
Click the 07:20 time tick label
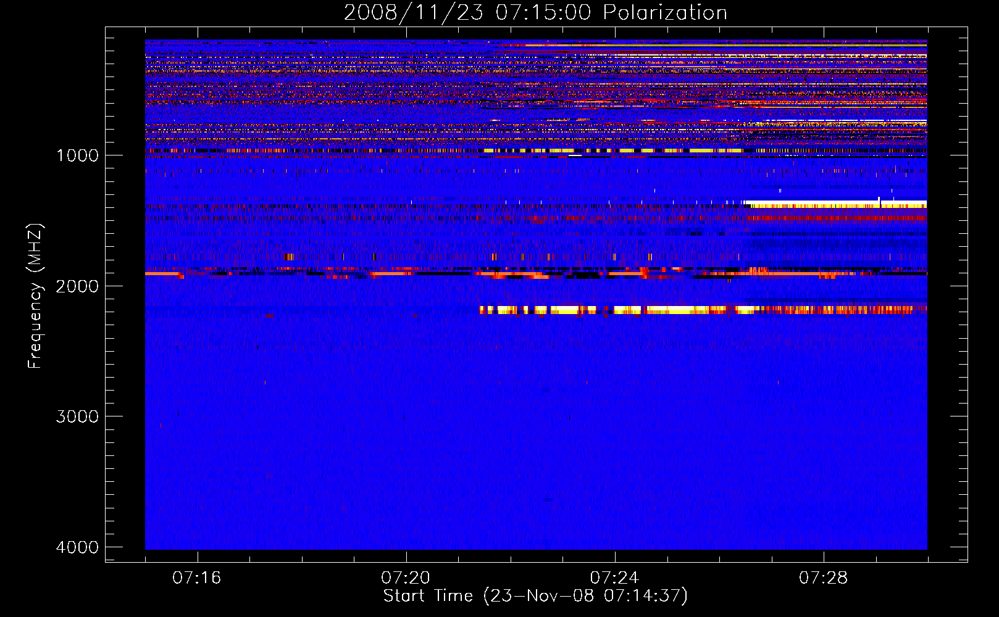point(406,578)
